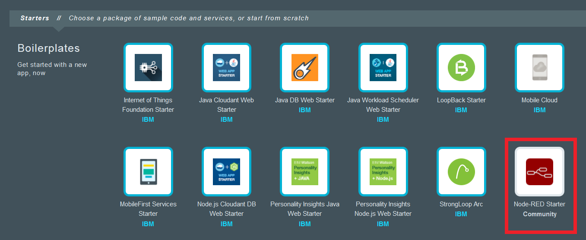Click "Get started with a new app, now" text
Viewport: 586px width, 240px height.
tap(52, 69)
